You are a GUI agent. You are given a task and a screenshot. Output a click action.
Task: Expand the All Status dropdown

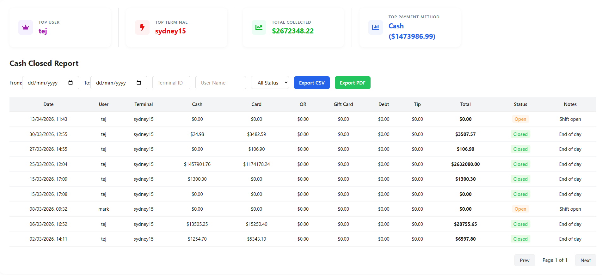(270, 83)
